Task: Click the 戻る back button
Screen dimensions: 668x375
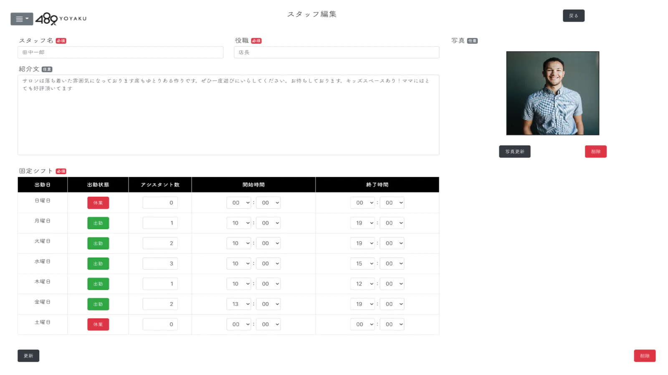Action: [x=573, y=16]
